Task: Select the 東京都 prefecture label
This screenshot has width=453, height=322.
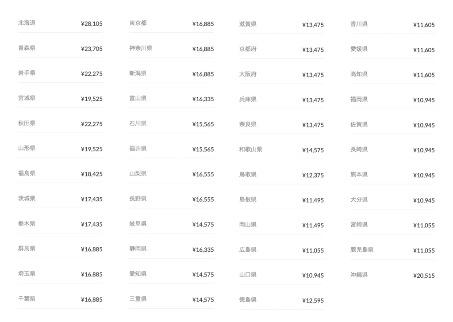Action: click(x=138, y=23)
